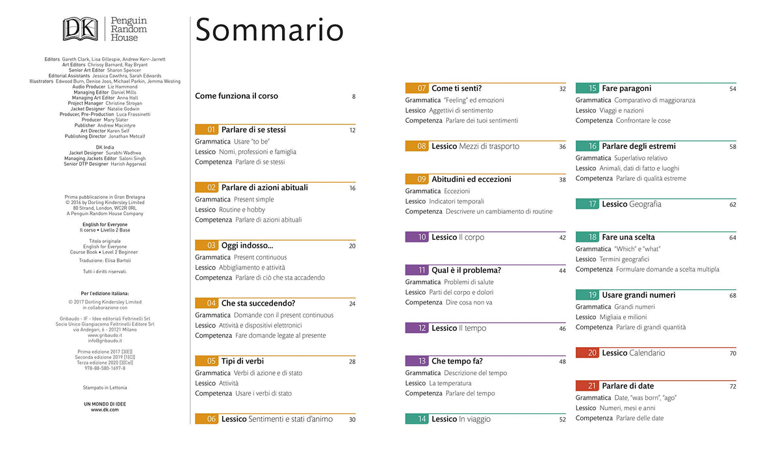Click the orange 06 chapter number badge
This screenshot has width=761, height=455.
tap(207, 419)
